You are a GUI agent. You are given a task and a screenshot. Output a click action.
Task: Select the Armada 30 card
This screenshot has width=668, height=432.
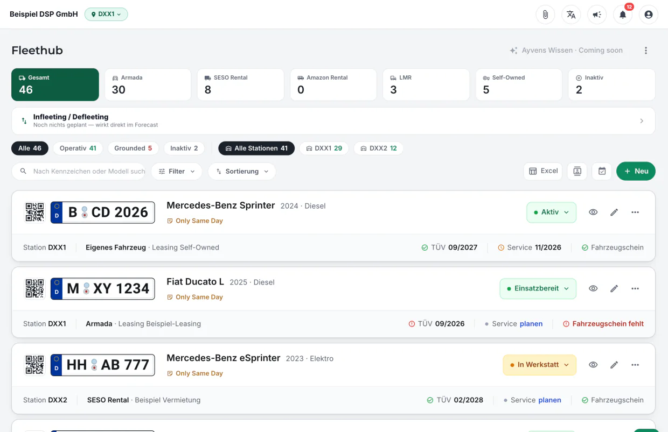148,84
